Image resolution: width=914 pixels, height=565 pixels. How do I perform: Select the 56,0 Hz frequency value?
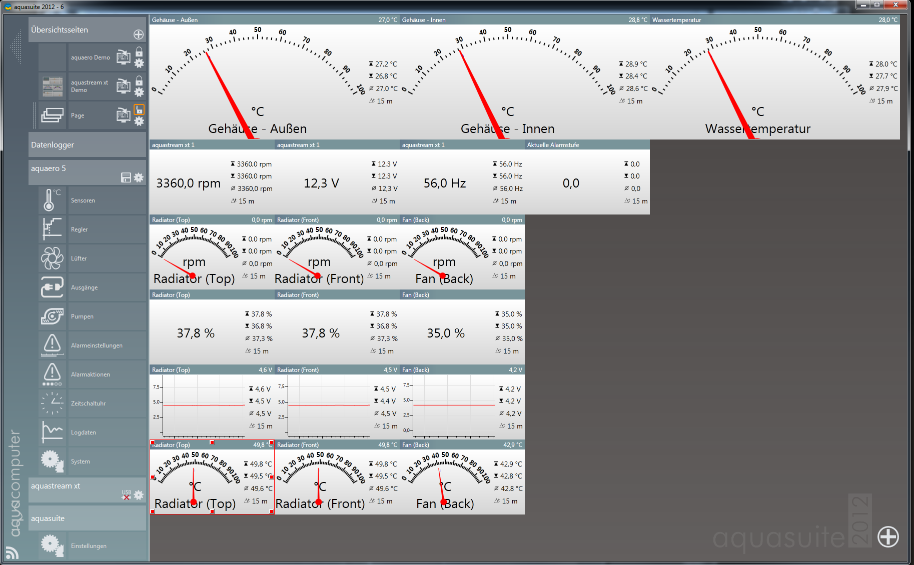click(445, 183)
